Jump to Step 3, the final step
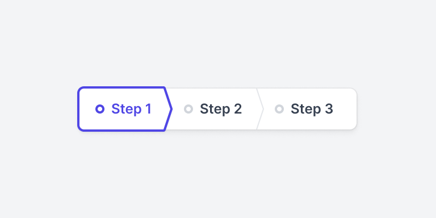The image size is (436, 218). pyautogui.click(x=307, y=109)
